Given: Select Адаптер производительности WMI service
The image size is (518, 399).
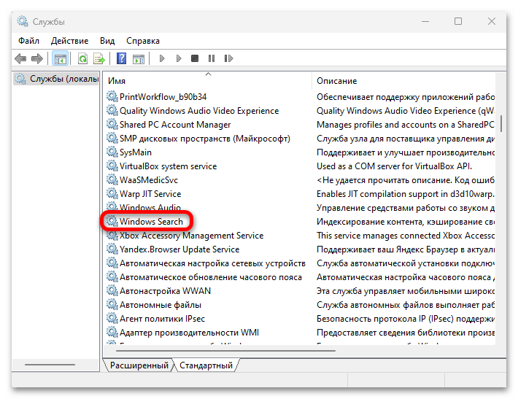Looking at the screenshot, I should 189,333.
